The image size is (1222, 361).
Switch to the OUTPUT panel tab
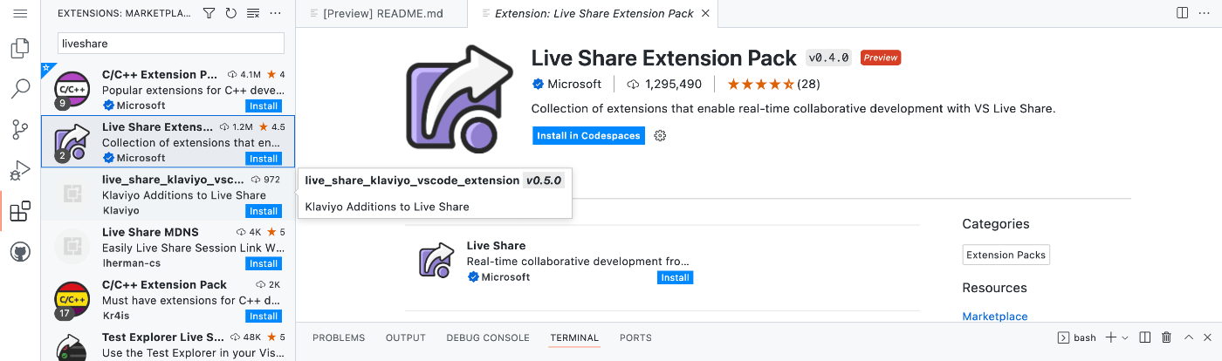pyautogui.click(x=406, y=337)
